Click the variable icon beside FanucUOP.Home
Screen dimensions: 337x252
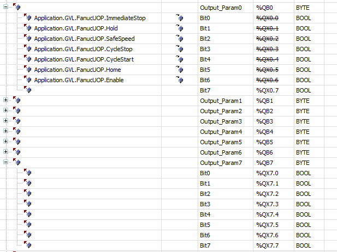[x=28, y=70]
